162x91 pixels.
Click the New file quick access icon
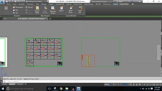pos(7,2)
